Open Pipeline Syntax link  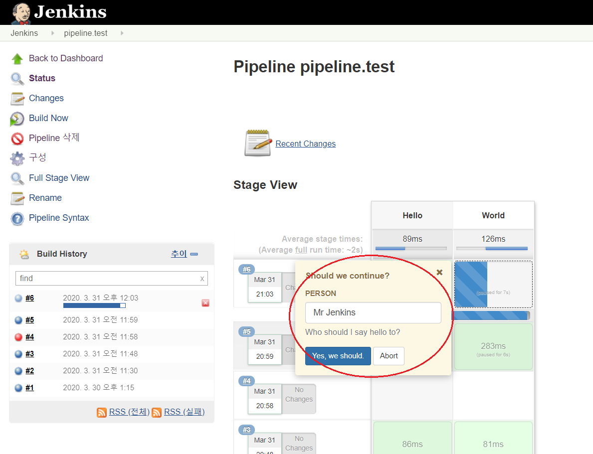click(x=59, y=218)
